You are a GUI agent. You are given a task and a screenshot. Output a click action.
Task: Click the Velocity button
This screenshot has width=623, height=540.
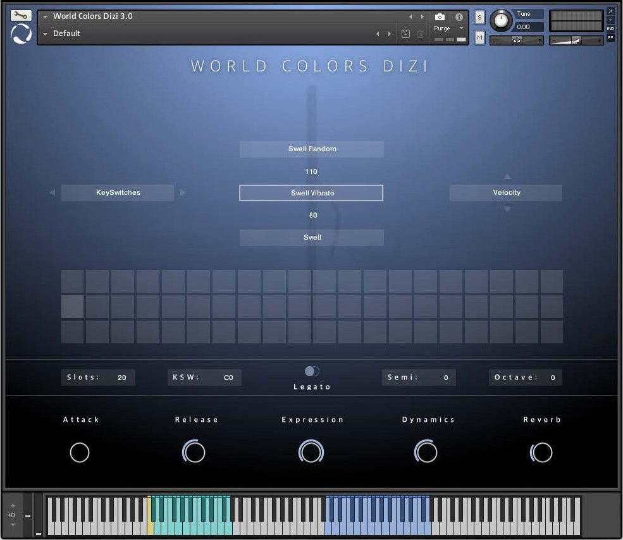[506, 193]
